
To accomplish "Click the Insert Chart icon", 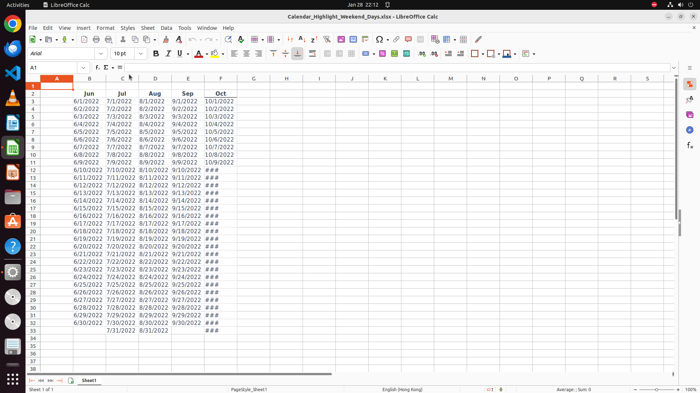I will pyautogui.click(x=353, y=39).
